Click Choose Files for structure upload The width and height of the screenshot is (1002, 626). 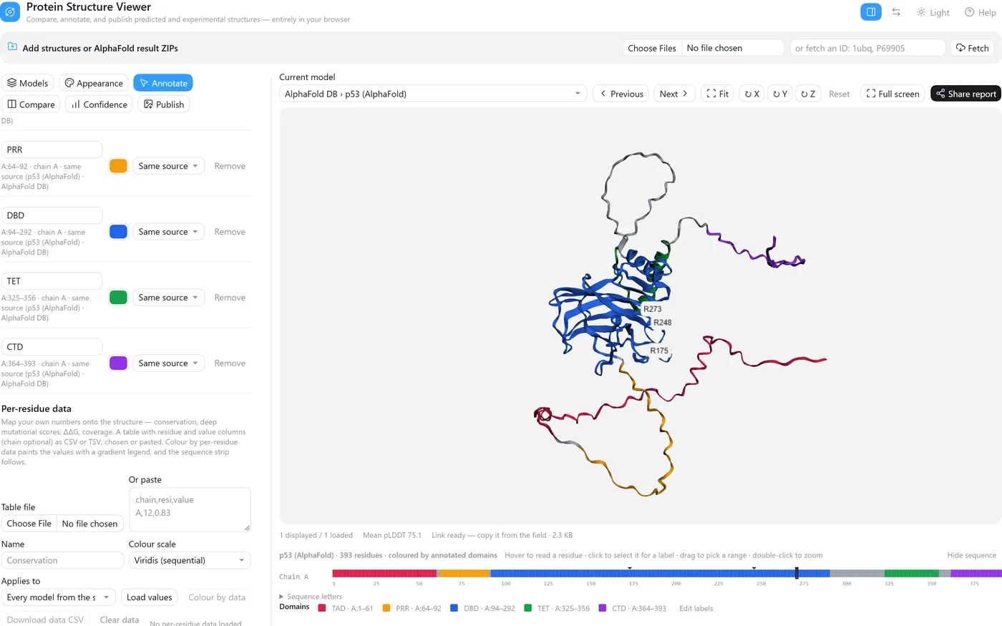click(652, 48)
